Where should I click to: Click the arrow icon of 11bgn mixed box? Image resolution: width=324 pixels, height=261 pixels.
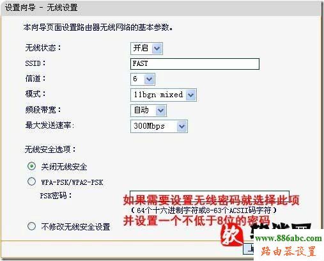(x=190, y=95)
